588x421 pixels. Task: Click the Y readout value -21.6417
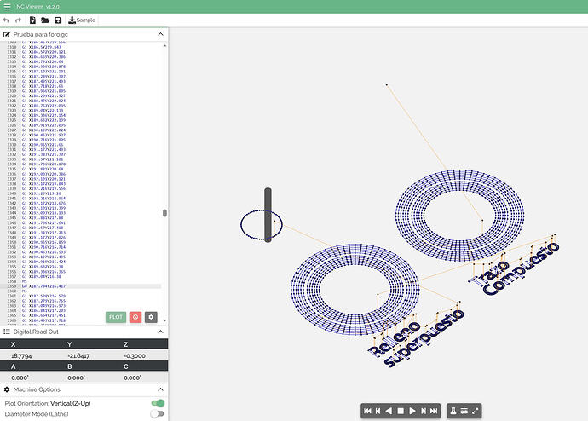[78, 355]
